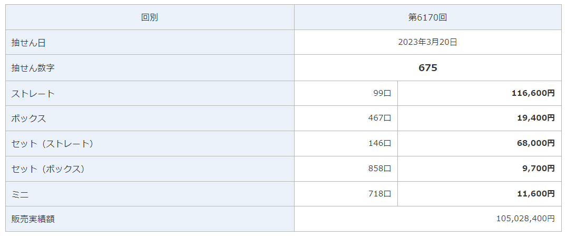The width and height of the screenshot is (566, 237).
Task: Click the セット（ボックス） row label
Action: [48, 169]
